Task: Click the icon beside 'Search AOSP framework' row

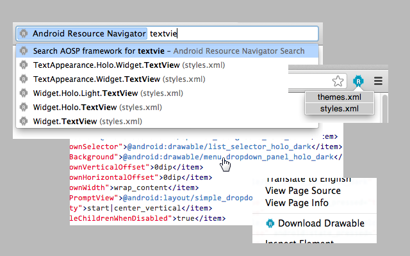Action: (24, 51)
